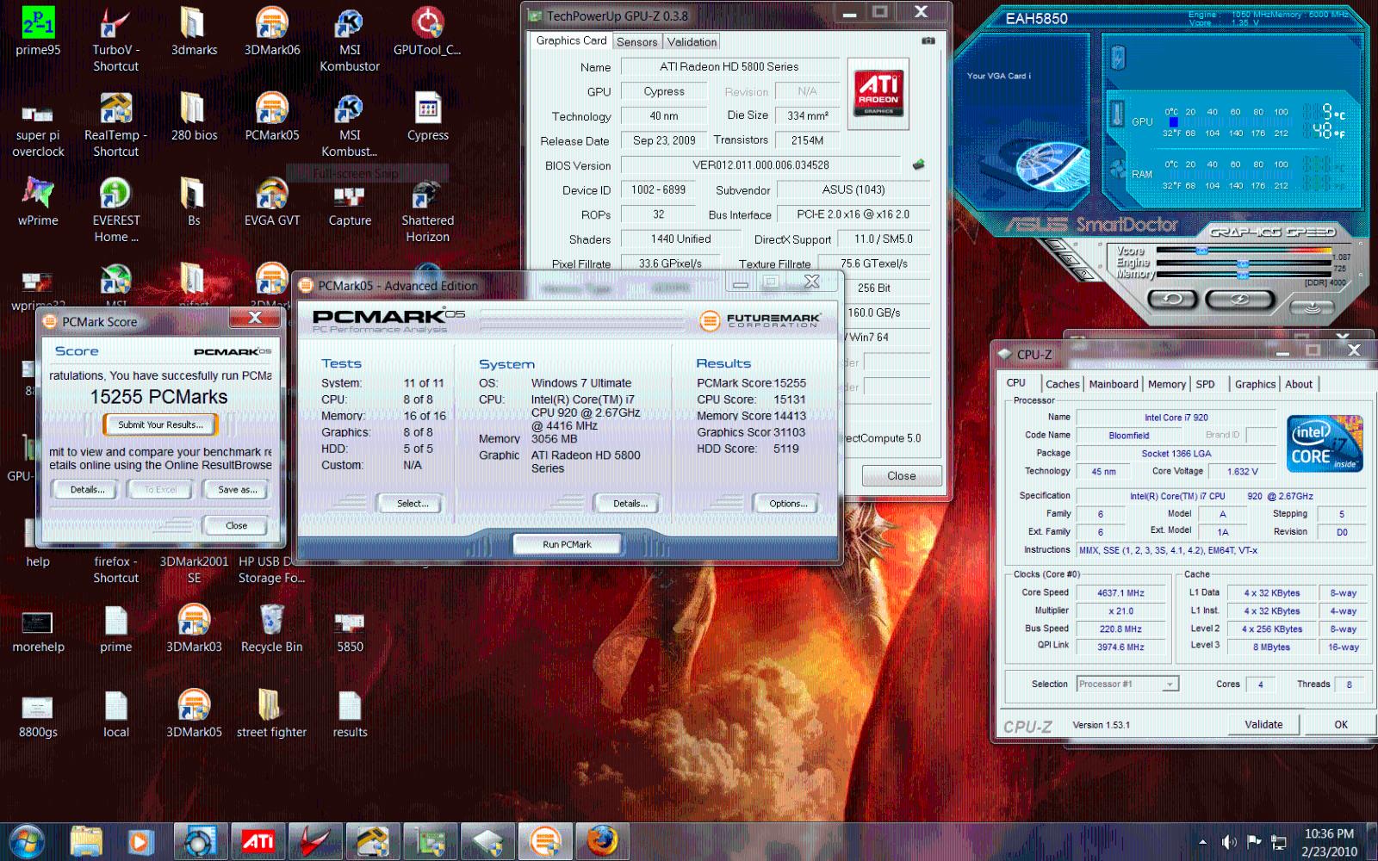
Task: Click the Validate button in CPU-Z
Action: tap(1263, 724)
